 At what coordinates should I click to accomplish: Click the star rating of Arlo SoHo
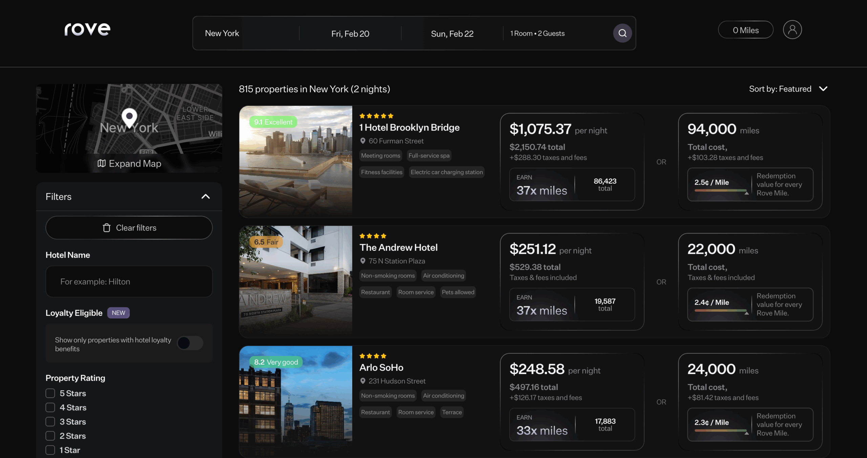pos(373,356)
